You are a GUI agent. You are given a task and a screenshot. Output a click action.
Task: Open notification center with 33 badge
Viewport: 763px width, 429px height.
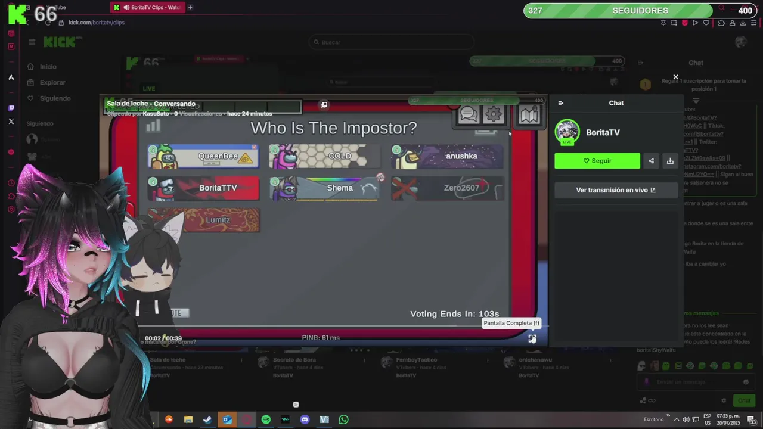coord(752,419)
